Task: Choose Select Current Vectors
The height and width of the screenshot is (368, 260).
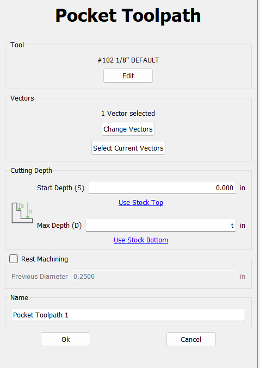Action: coord(128,148)
